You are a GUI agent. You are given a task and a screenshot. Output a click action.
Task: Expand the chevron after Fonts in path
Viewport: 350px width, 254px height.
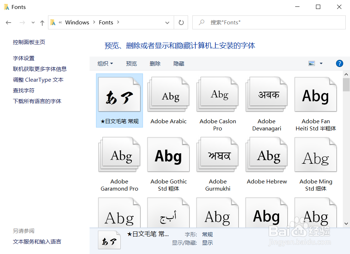[x=118, y=22]
